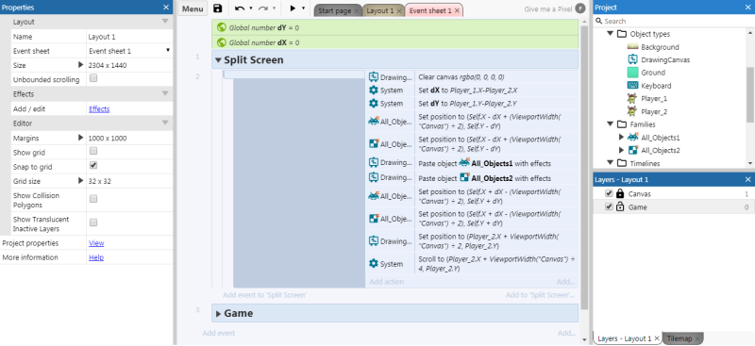Click the Undo arrow in toolbar
This screenshot has width=755, height=346.
pos(240,8)
